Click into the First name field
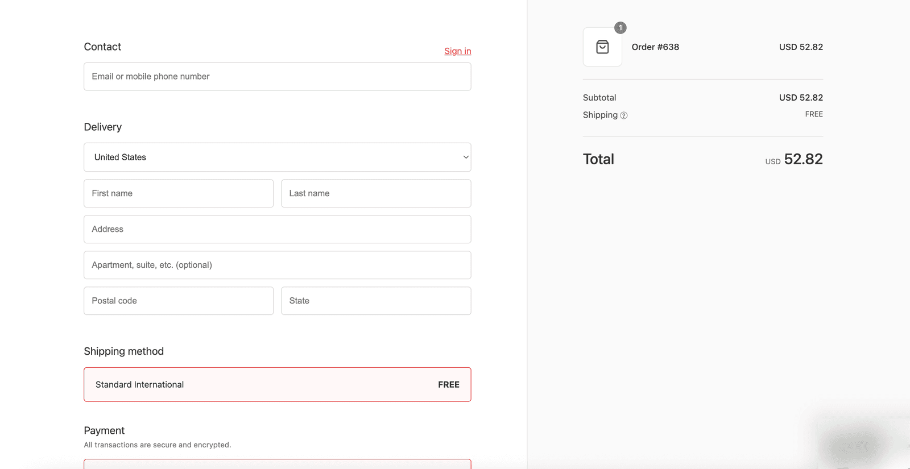The width and height of the screenshot is (910, 469). [179, 193]
